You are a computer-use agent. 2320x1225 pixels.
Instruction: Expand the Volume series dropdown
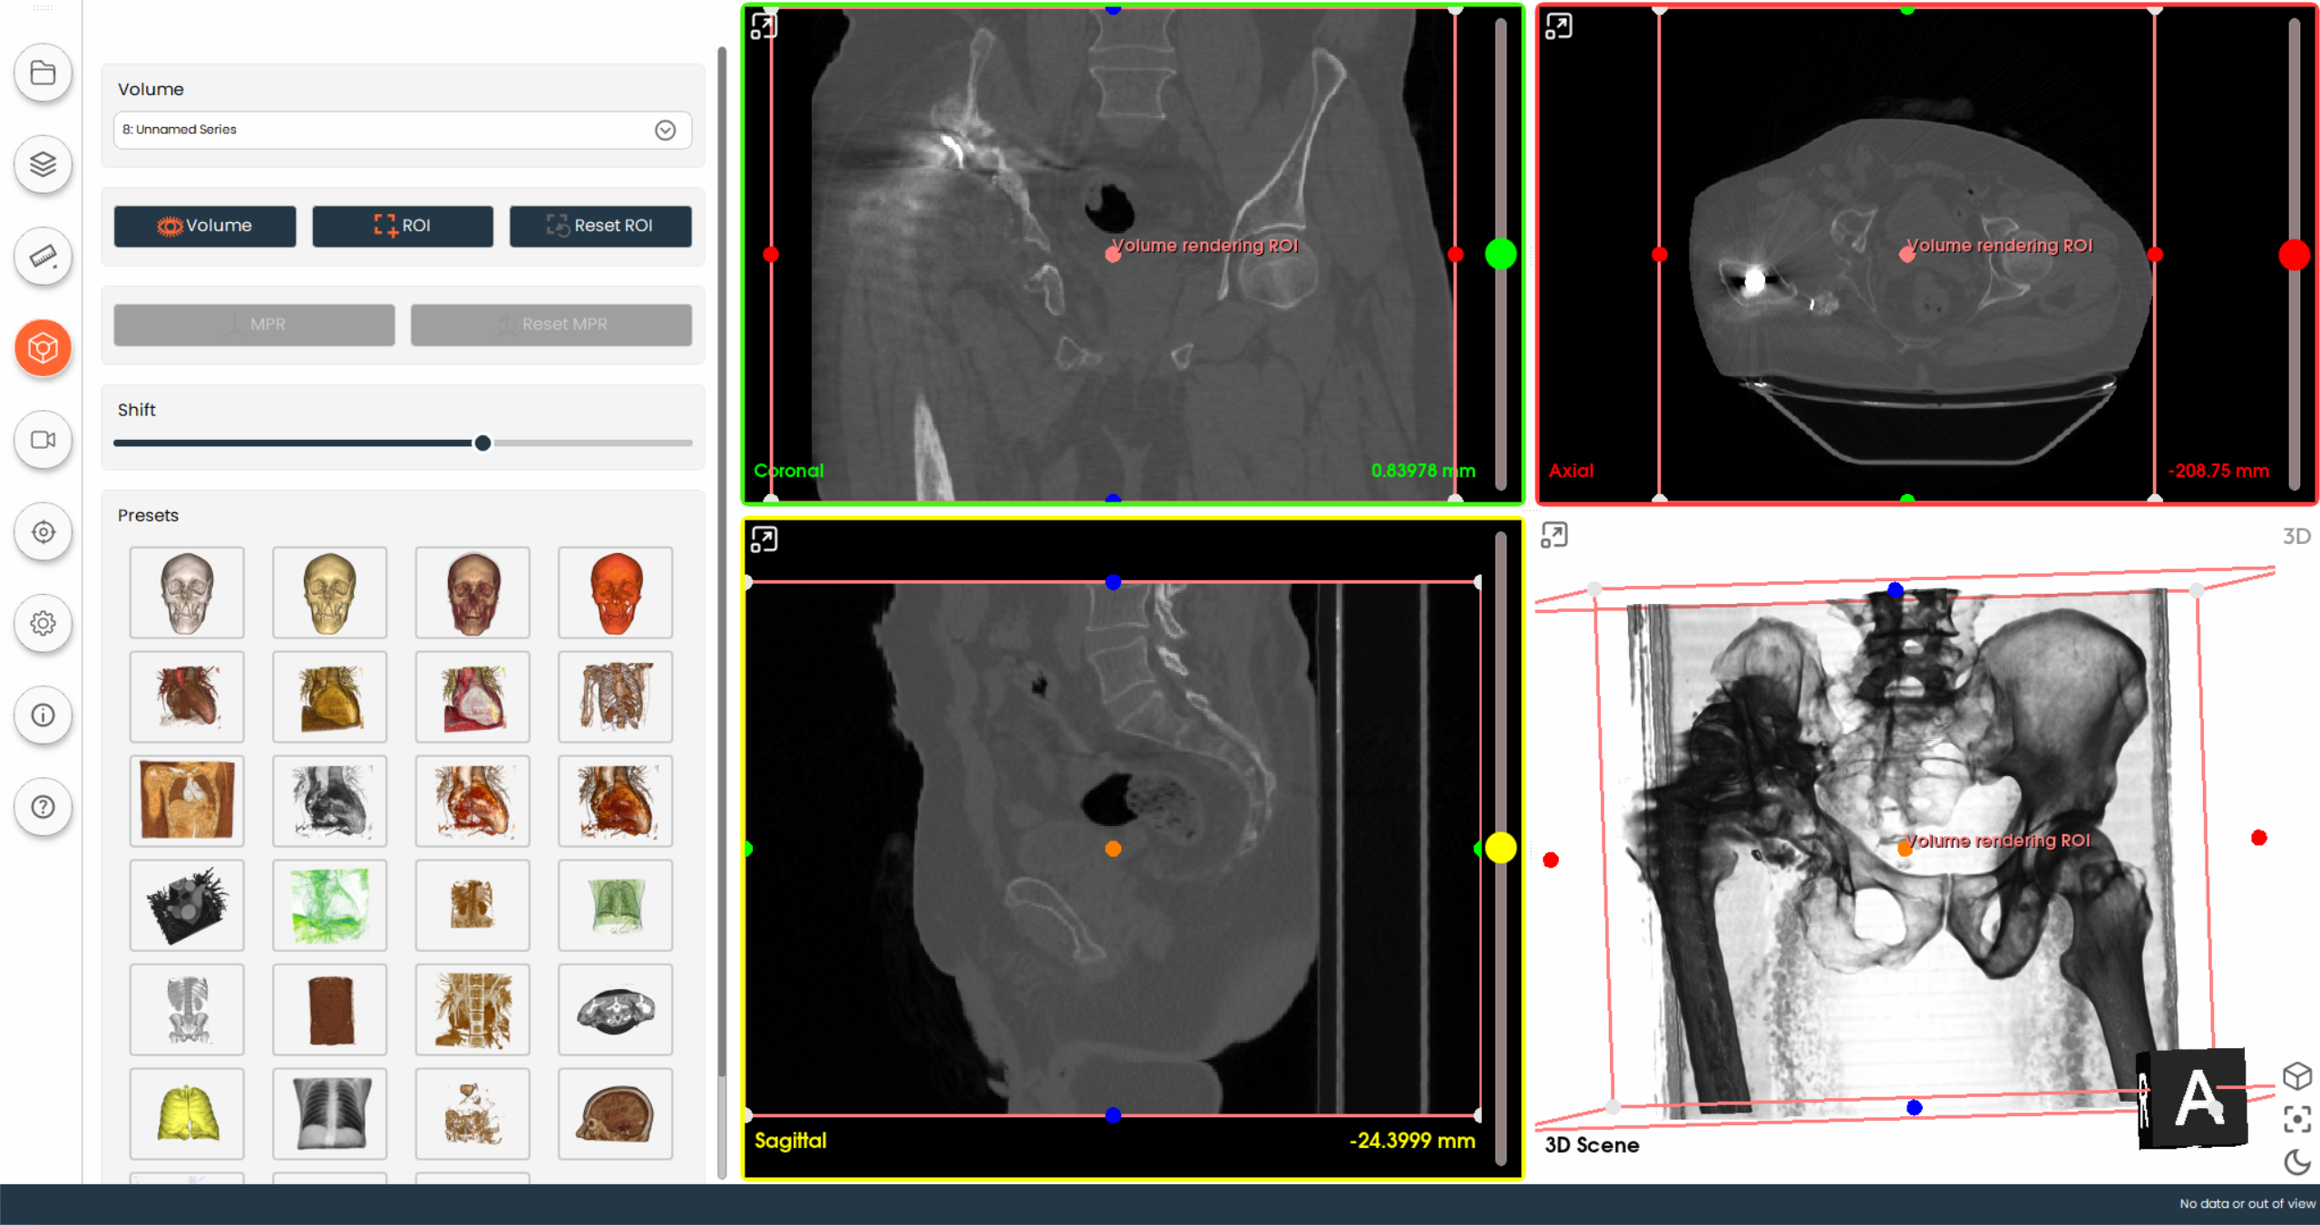665,130
